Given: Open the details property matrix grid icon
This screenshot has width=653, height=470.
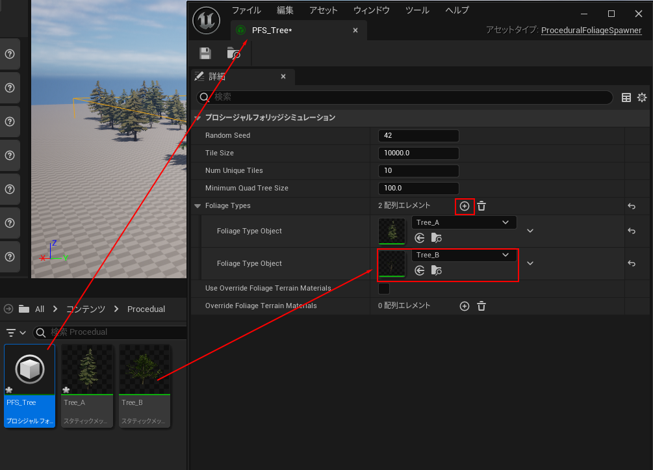Looking at the screenshot, I should (626, 98).
